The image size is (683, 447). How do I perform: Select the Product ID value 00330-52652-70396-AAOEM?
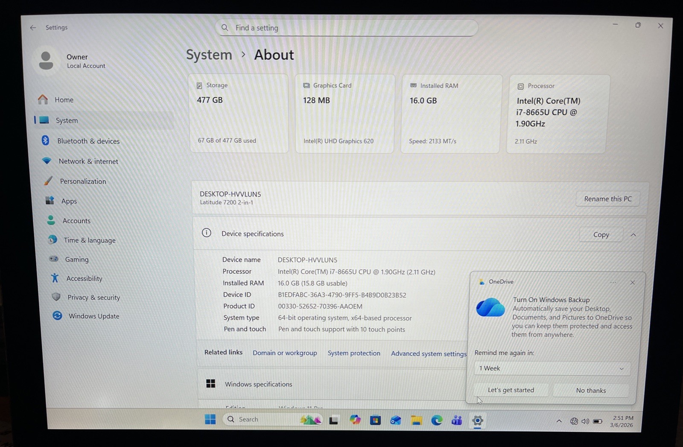pos(320,306)
